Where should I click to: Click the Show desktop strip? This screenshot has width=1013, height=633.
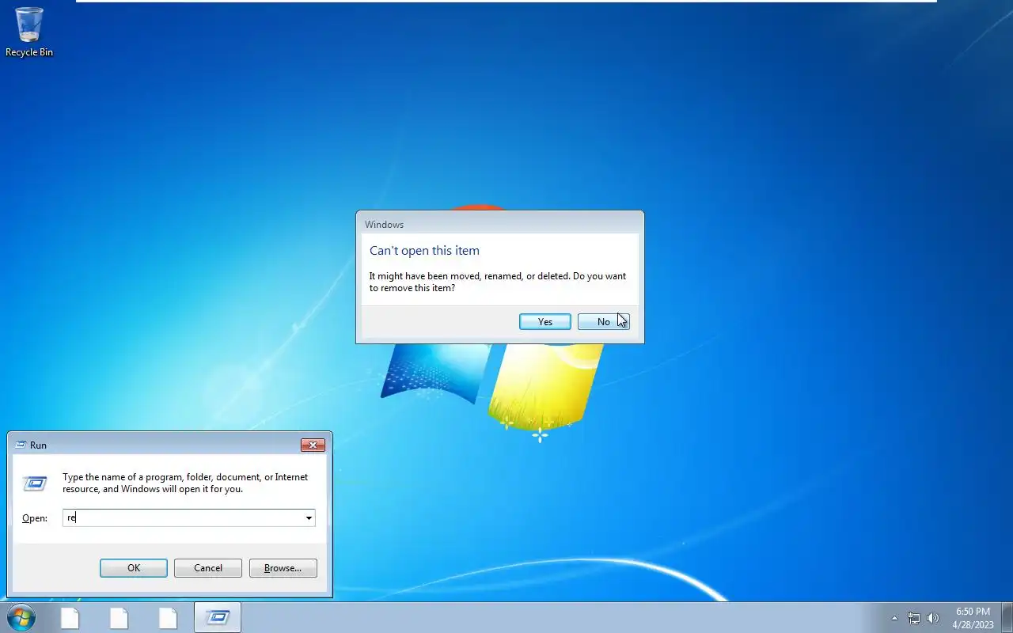click(1007, 617)
